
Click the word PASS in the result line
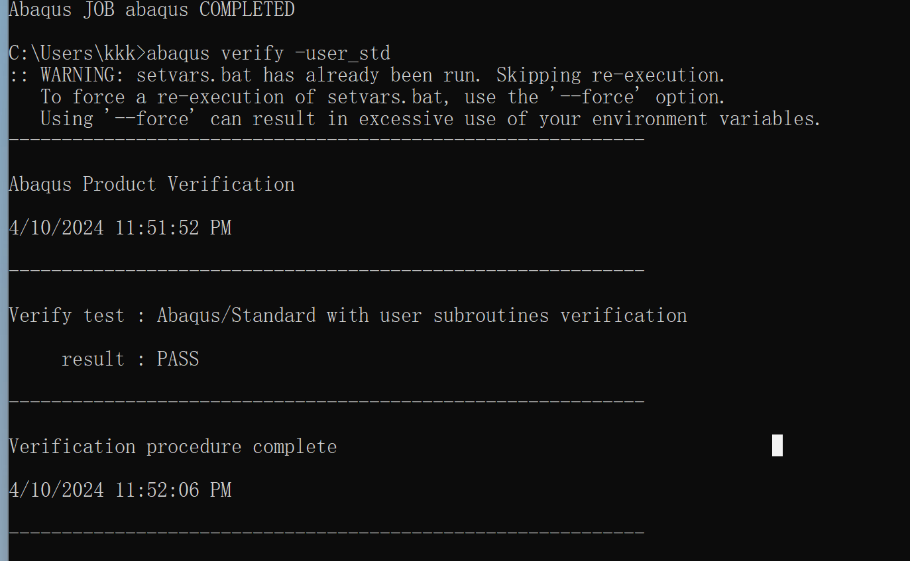(x=178, y=359)
